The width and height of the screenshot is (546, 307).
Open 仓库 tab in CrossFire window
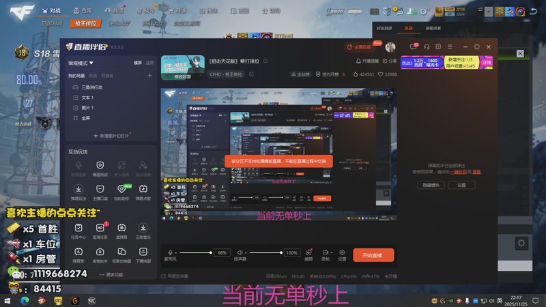(x=83, y=11)
